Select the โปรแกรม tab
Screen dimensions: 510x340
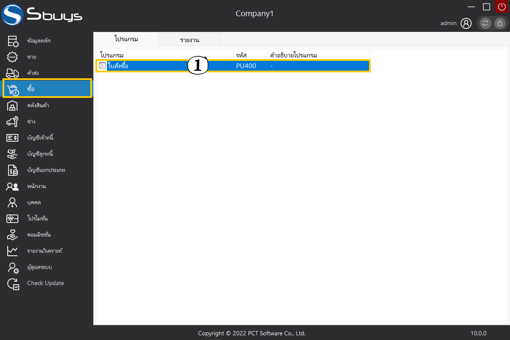pyautogui.click(x=126, y=39)
